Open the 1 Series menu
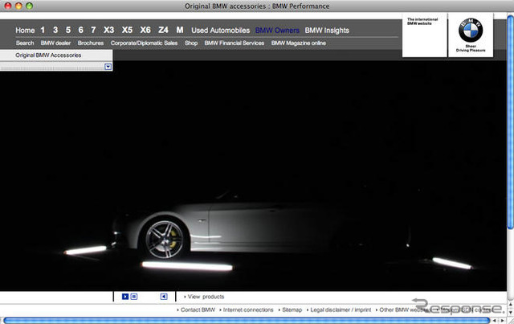 pyautogui.click(x=43, y=30)
